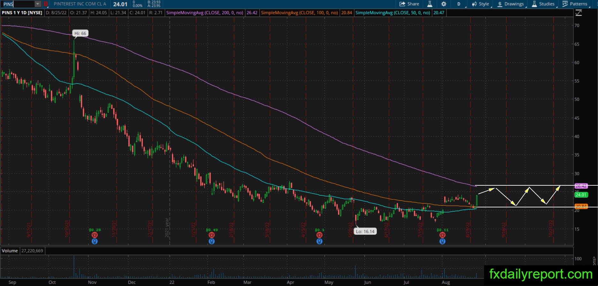Click the earnings phone icon near November
The width and height of the screenshot is (598, 286).
coord(95,235)
